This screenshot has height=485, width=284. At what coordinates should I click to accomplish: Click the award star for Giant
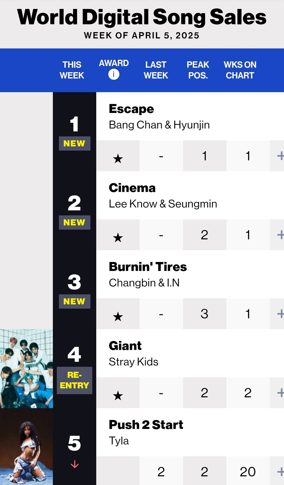pyautogui.click(x=118, y=395)
